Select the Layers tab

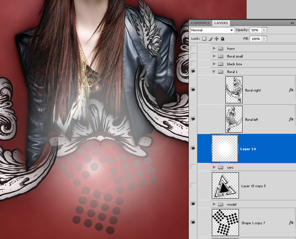[x=221, y=23]
